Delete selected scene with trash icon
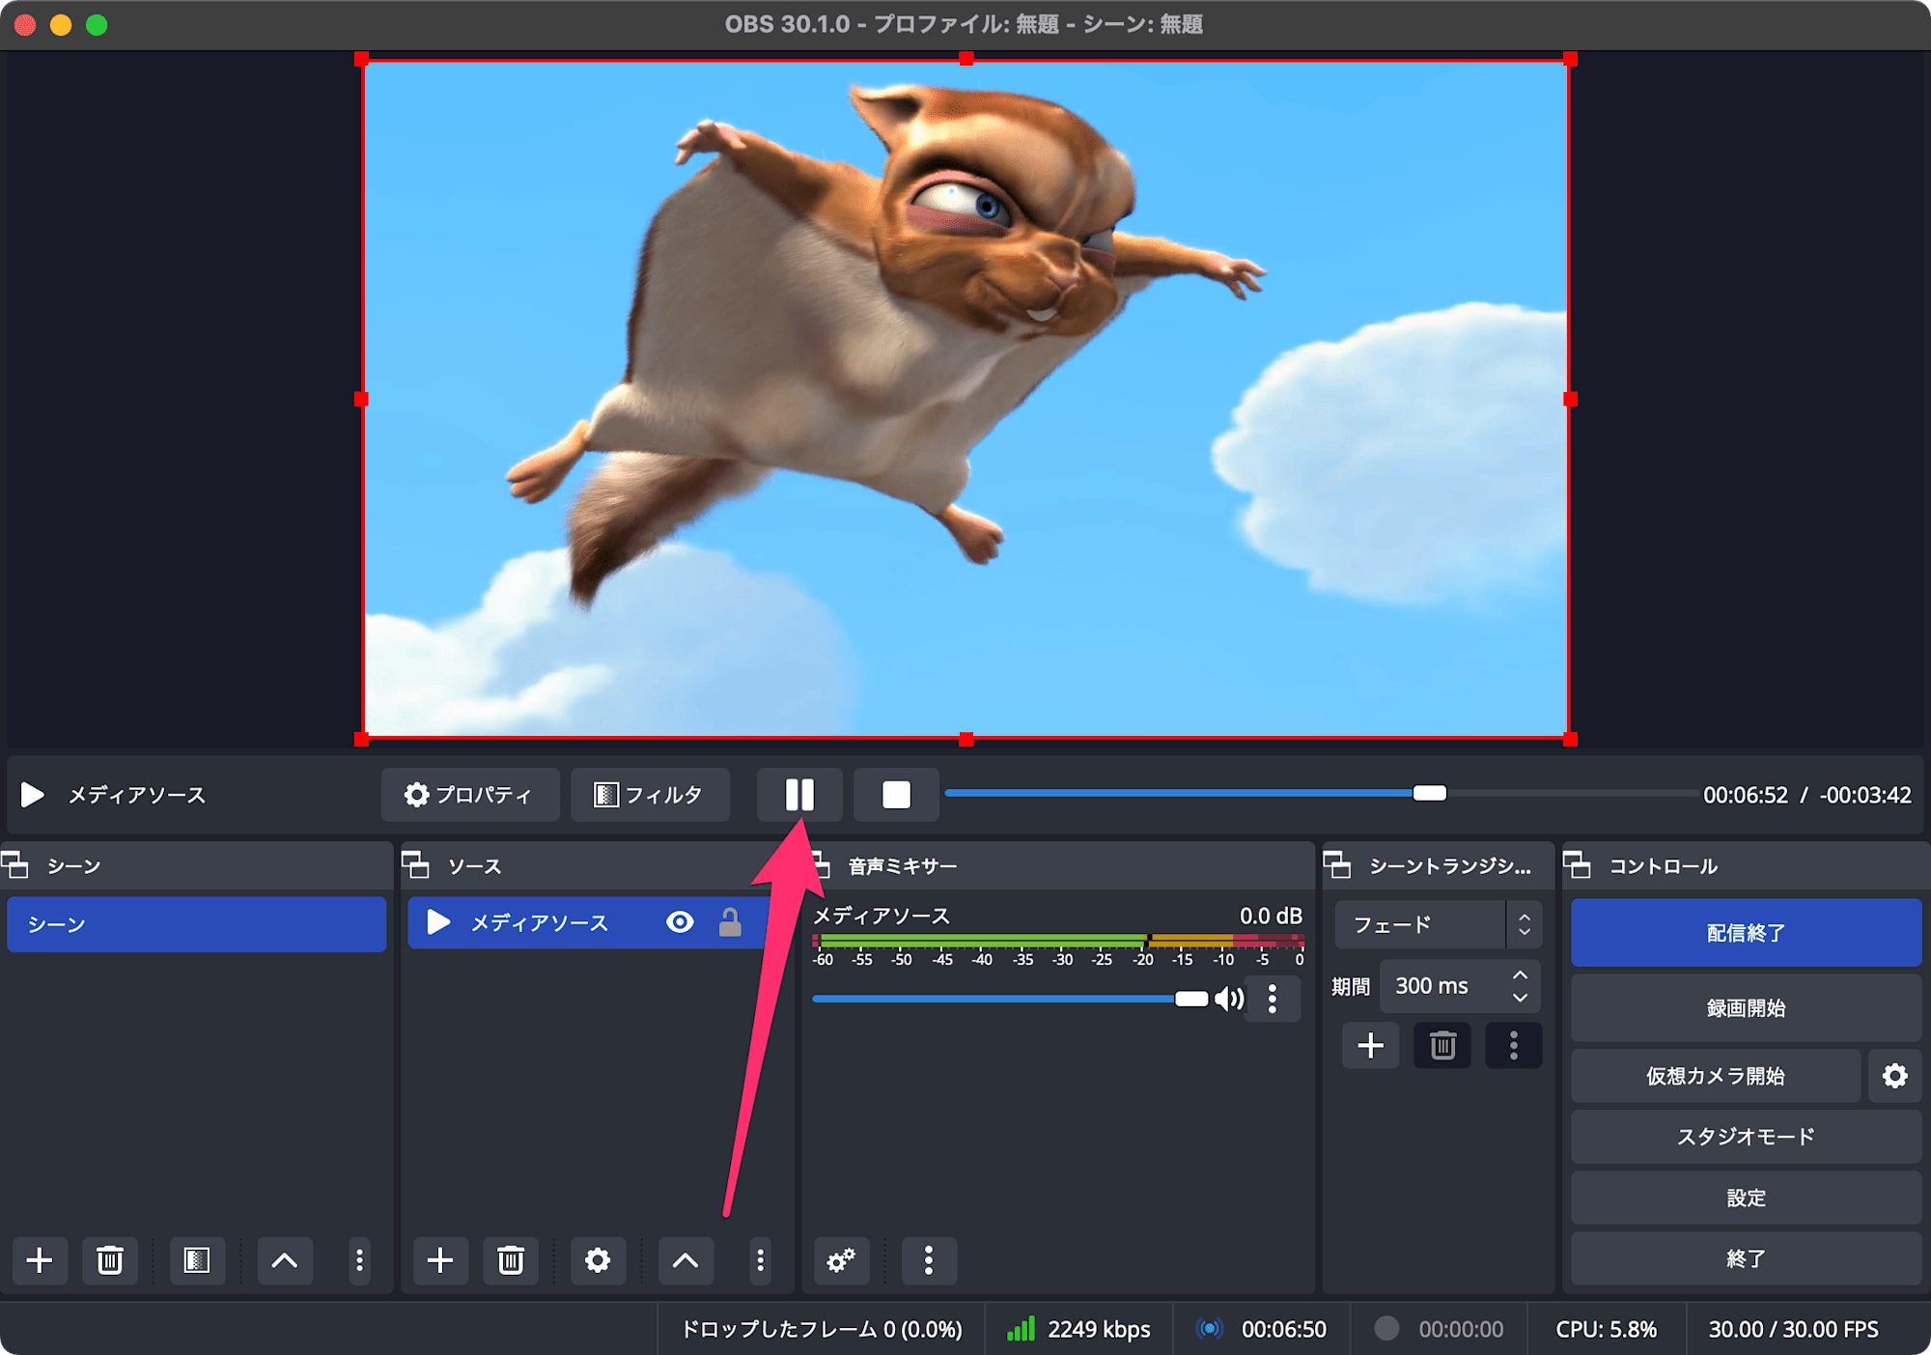 point(110,1260)
